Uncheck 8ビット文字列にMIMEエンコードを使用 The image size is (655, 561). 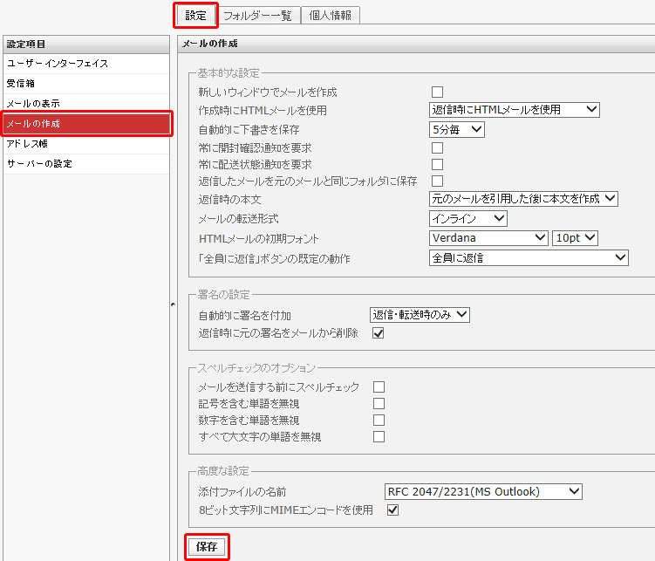pos(392,510)
